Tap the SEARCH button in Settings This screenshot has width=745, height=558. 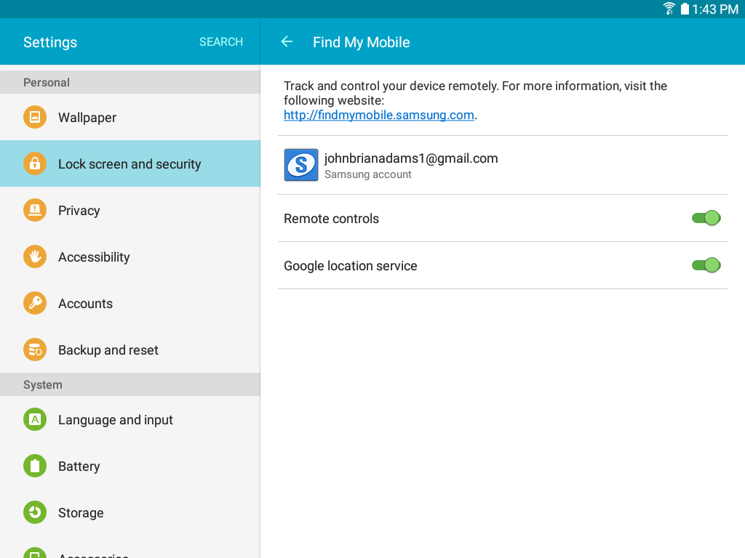coord(221,41)
